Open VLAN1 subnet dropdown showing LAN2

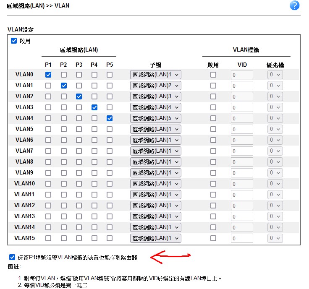pos(156,86)
